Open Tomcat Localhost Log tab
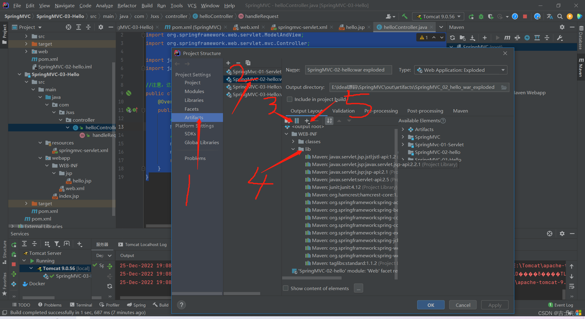Image resolution: width=585 pixels, height=319 pixels. [142, 244]
